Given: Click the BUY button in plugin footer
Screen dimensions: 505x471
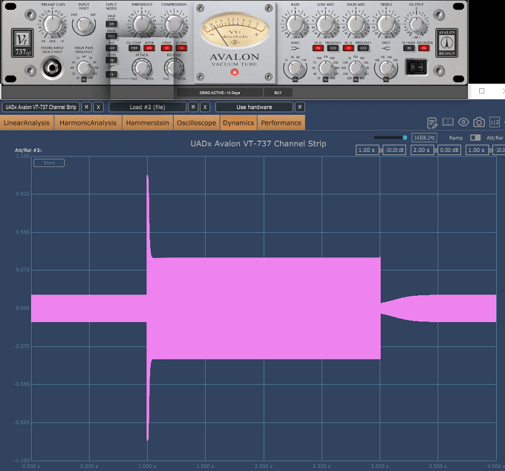Looking at the screenshot, I should pos(278,93).
